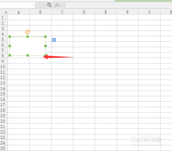Screen dimensions: 172x151
Task: Select row 9 header
Action: point(4,61)
